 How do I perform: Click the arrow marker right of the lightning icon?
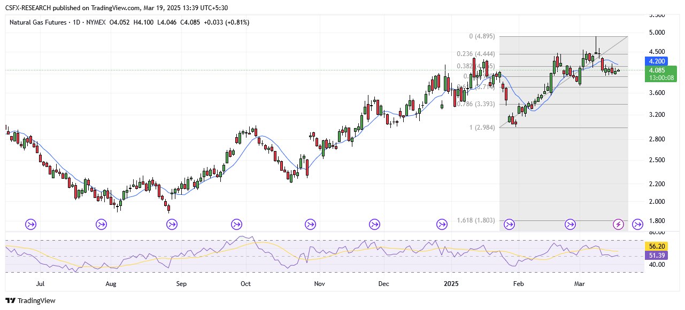[637, 225]
